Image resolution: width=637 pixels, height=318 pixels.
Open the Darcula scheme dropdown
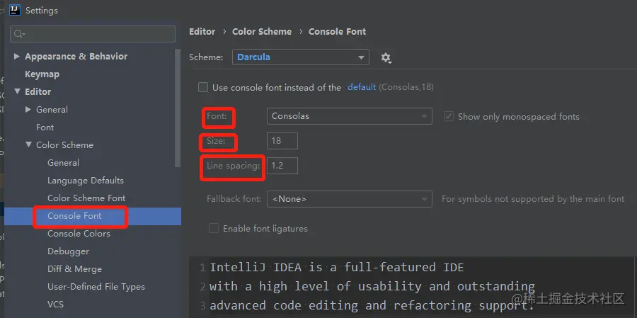pos(301,57)
